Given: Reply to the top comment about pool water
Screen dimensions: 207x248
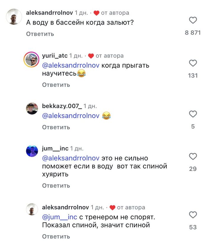Looking at the screenshot, I should [40, 34].
